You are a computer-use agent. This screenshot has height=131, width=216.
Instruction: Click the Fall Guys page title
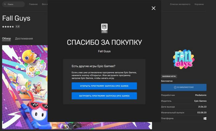point(16,18)
